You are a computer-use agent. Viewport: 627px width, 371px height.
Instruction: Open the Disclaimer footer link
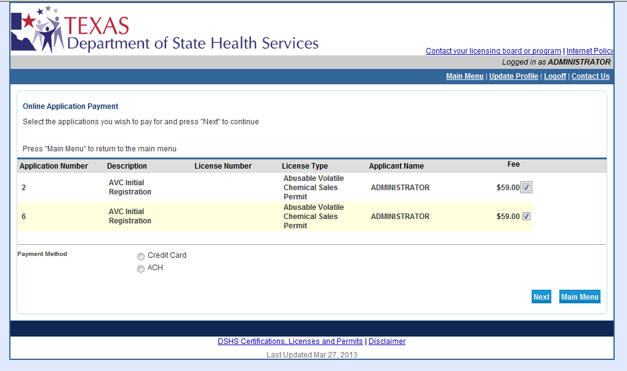[386, 341]
